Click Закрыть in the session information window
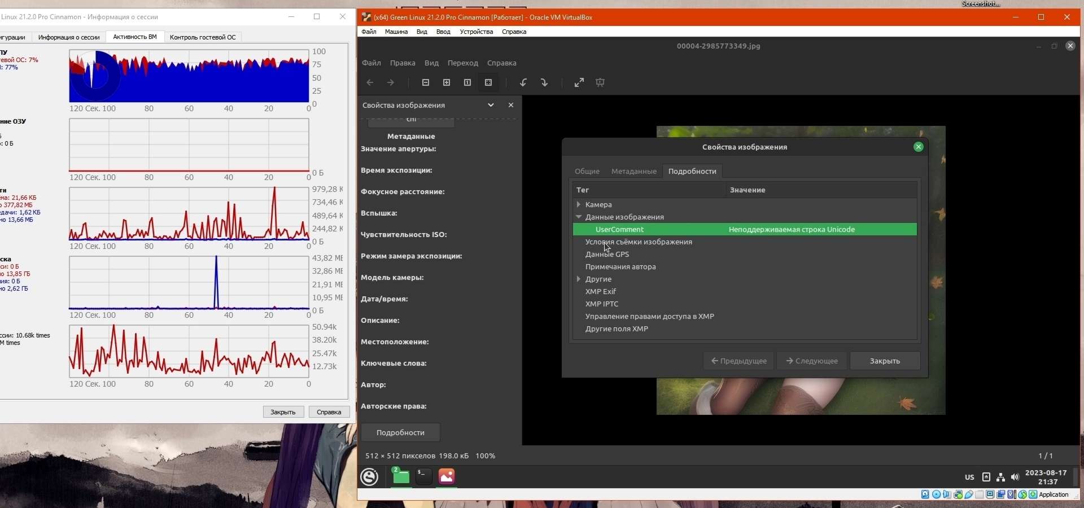Viewport: 1084px width, 508px height. pos(283,412)
